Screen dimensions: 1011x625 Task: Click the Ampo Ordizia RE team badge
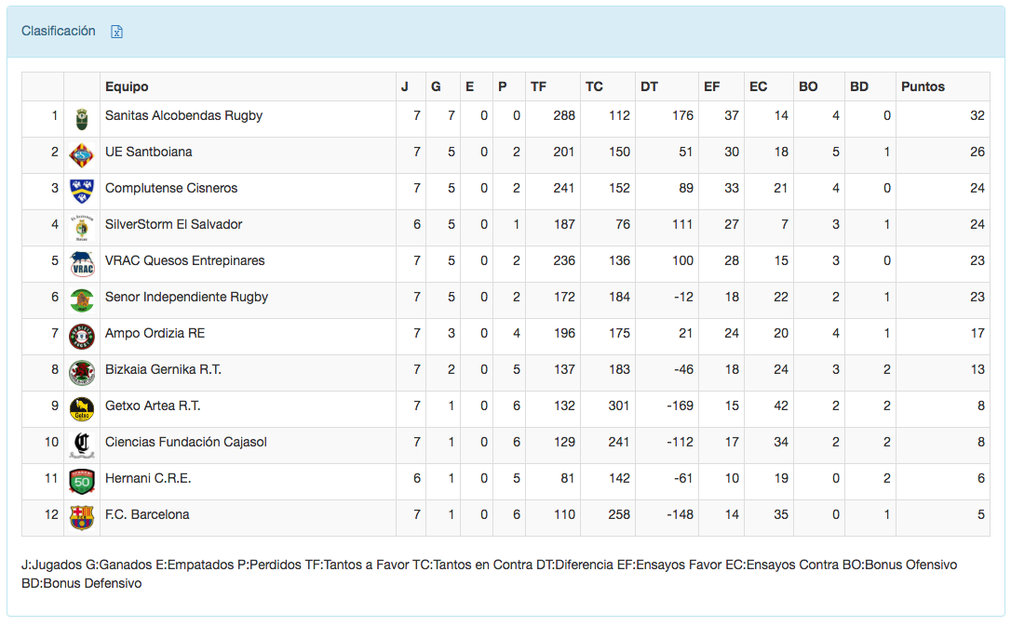[x=82, y=336]
